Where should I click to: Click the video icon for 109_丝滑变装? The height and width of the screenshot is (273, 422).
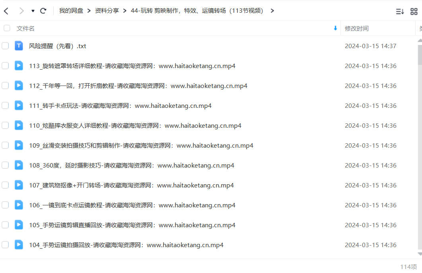pos(19,145)
